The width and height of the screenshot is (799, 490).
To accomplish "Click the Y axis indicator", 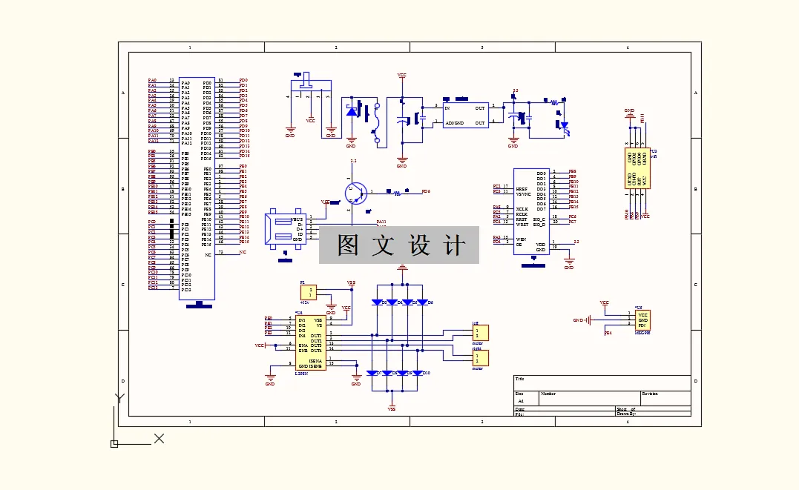I will tap(119, 398).
